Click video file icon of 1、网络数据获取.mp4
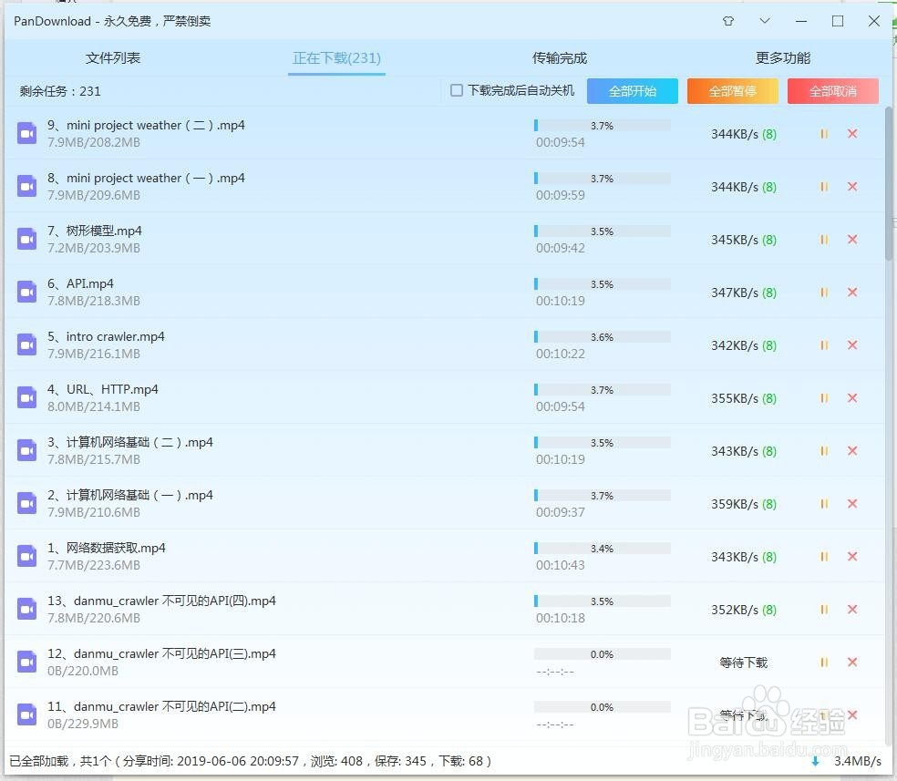The height and width of the screenshot is (781, 897). (26, 556)
